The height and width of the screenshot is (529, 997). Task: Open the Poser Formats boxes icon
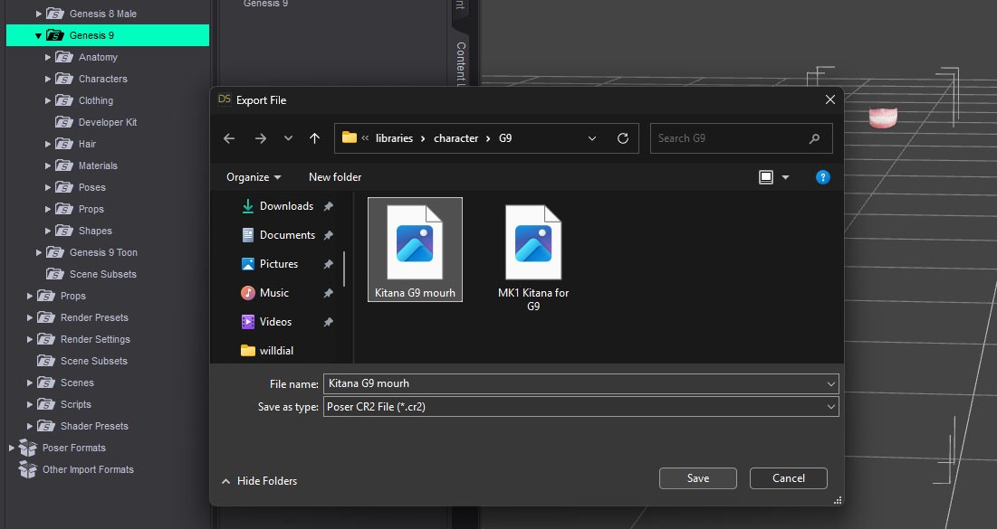[27, 448]
